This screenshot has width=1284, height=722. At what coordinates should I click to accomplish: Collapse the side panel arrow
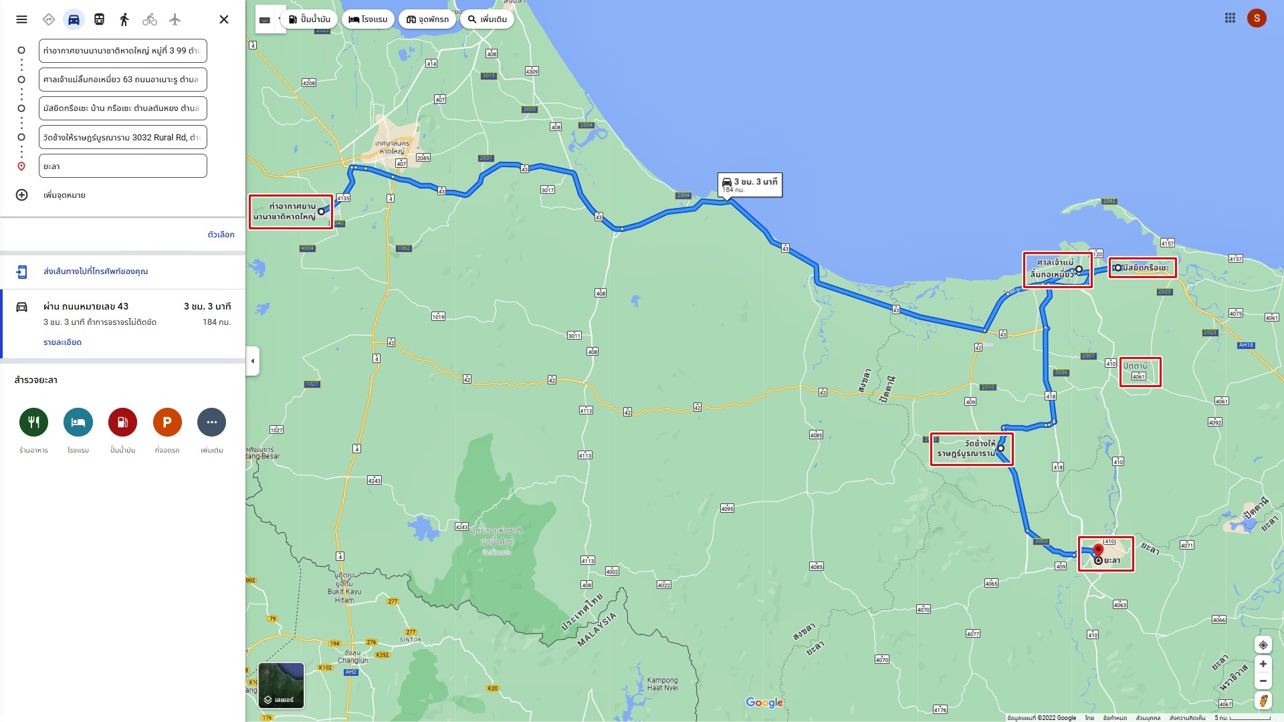(252, 361)
